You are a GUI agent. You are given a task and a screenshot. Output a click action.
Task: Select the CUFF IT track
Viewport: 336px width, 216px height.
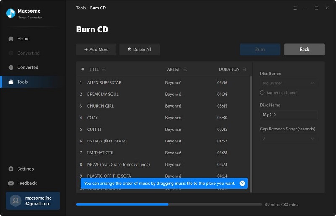click(x=163, y=129)
